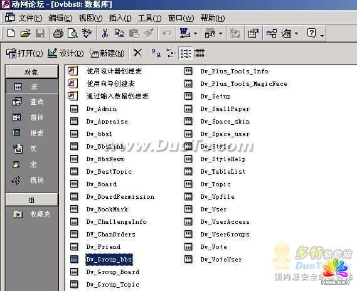The width and height of the screenshot is (357, 291).
Task: Select 通过输入数据创建表 shortcut
Action: [x=117, y=96]
